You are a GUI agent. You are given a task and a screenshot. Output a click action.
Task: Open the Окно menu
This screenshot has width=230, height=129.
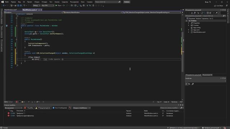tap(83, 2)
